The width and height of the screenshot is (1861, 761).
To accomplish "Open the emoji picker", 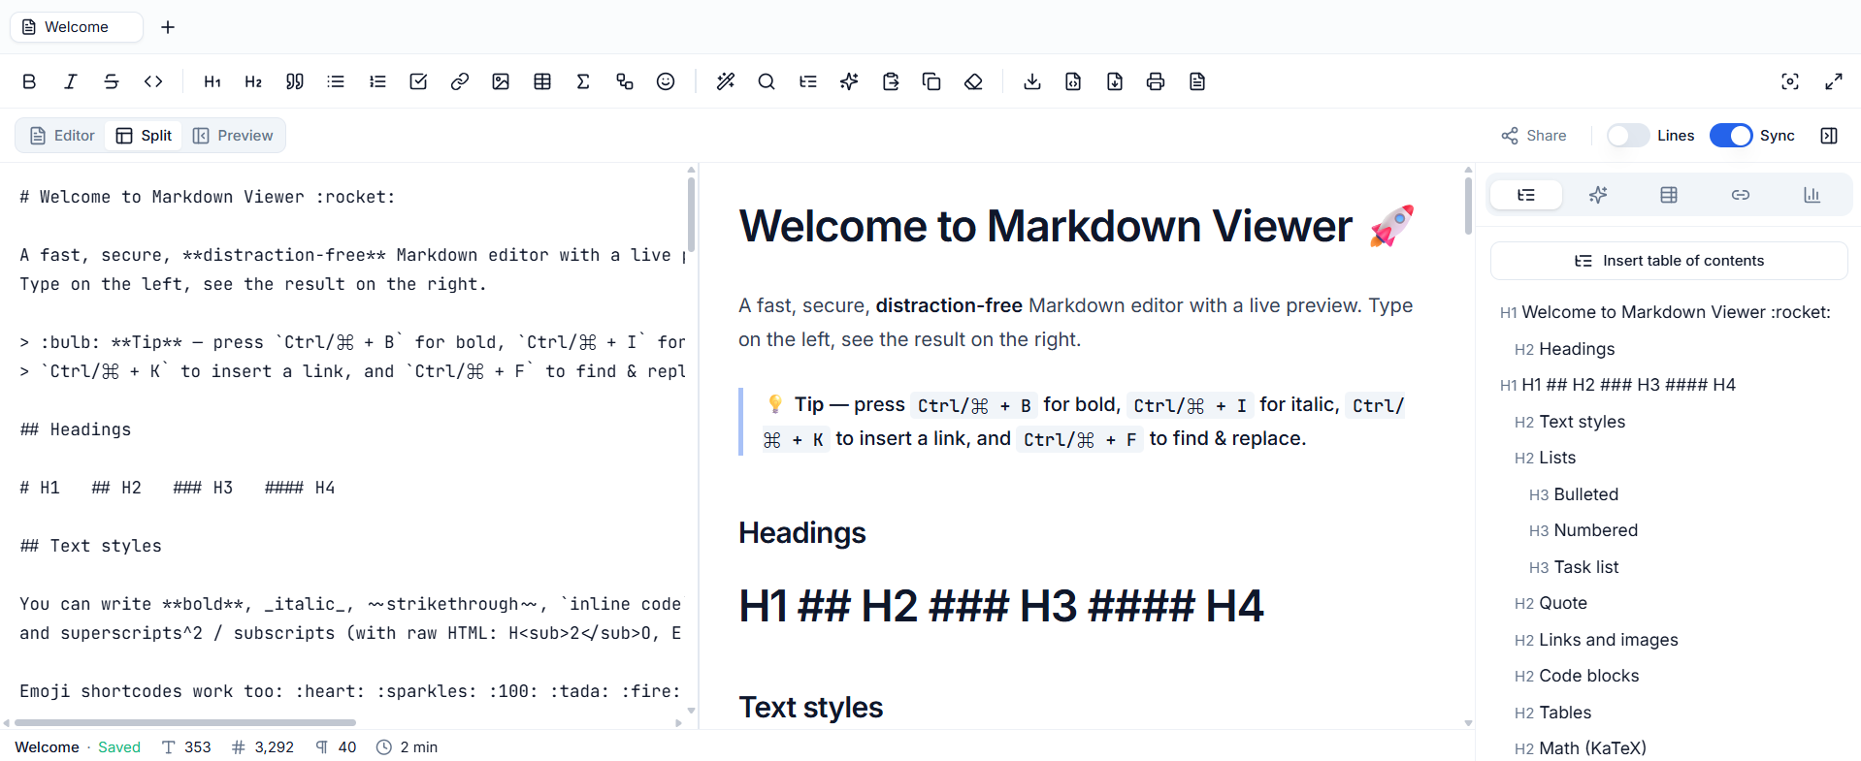I will [666, 81].
